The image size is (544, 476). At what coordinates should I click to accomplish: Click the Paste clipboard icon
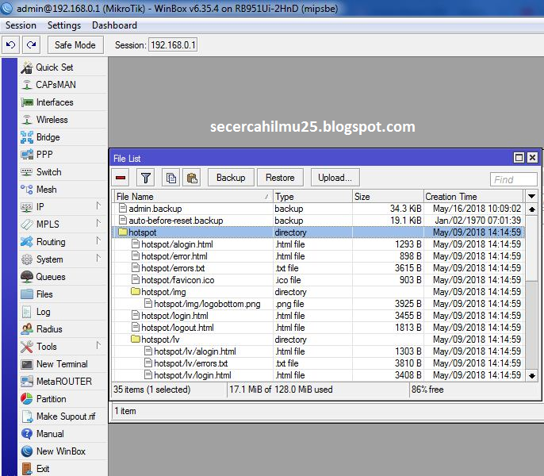point(192,178)
